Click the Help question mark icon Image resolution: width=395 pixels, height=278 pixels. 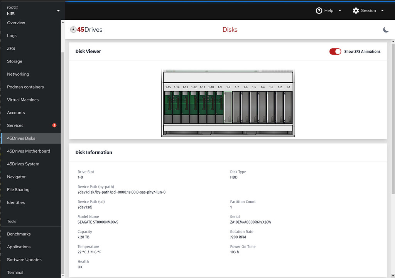click(319, 10)
